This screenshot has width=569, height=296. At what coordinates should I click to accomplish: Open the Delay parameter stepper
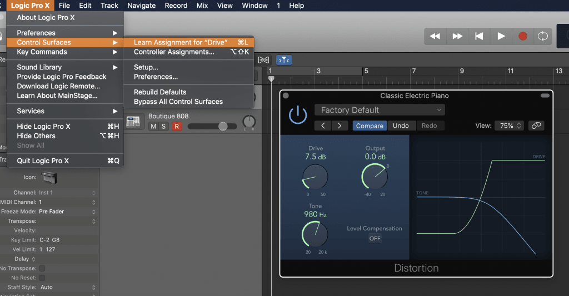click(x=33, y=259)
